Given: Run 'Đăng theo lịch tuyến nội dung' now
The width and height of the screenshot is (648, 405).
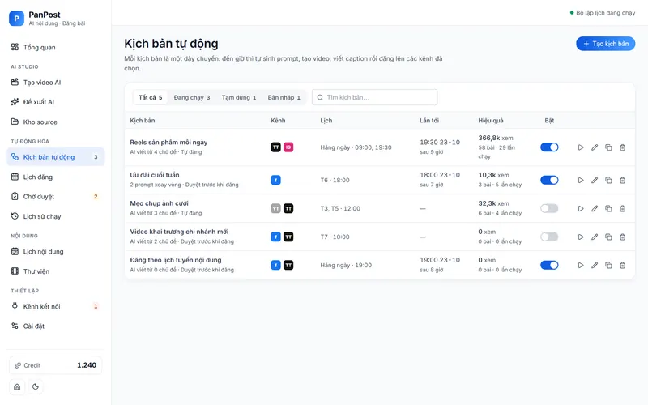Looking at the screenshot, I should click(x=581, y=266).
